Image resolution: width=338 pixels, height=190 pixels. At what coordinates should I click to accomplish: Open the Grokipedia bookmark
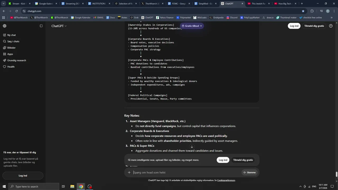click(x=217, y=18)
